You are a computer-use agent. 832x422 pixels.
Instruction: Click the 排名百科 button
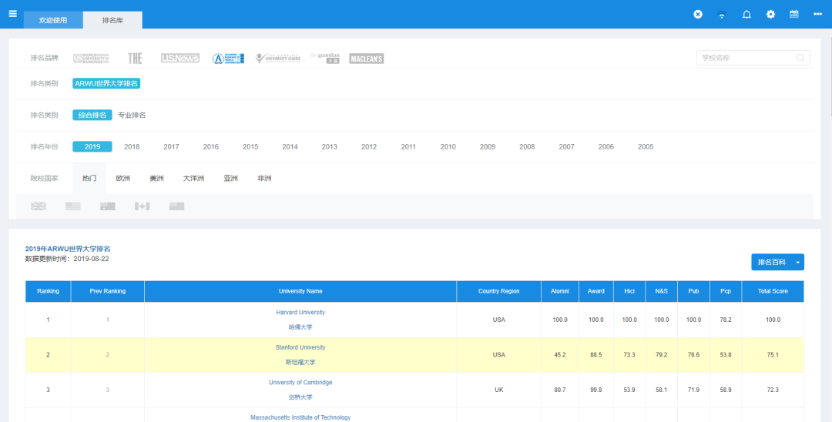(x=772, y=263)
